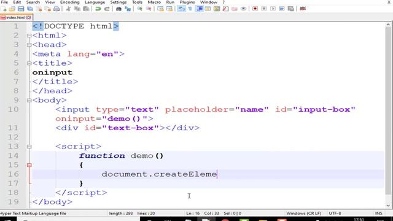393x221 pixels.
Task: Open the Tools menu
Action: click(137, 2)
